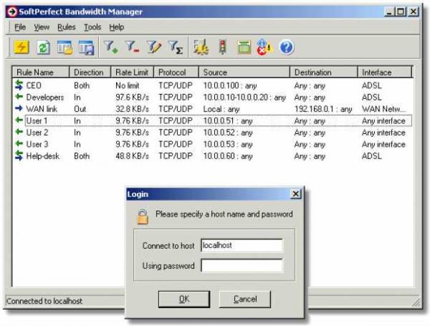430x326 pixels.
Task: Click the info and error events icon
Action: pos(264,47)
